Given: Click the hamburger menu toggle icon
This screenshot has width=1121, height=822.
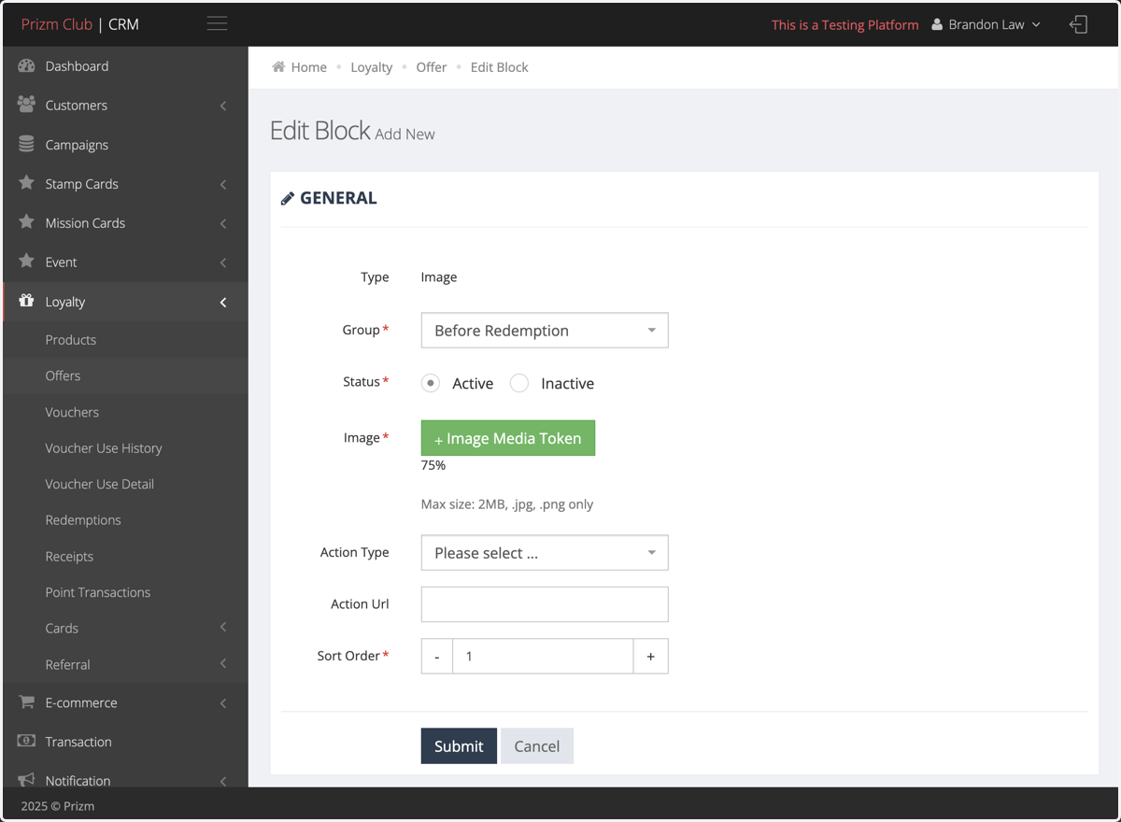Looking at the screenshot, I should 217,23.
